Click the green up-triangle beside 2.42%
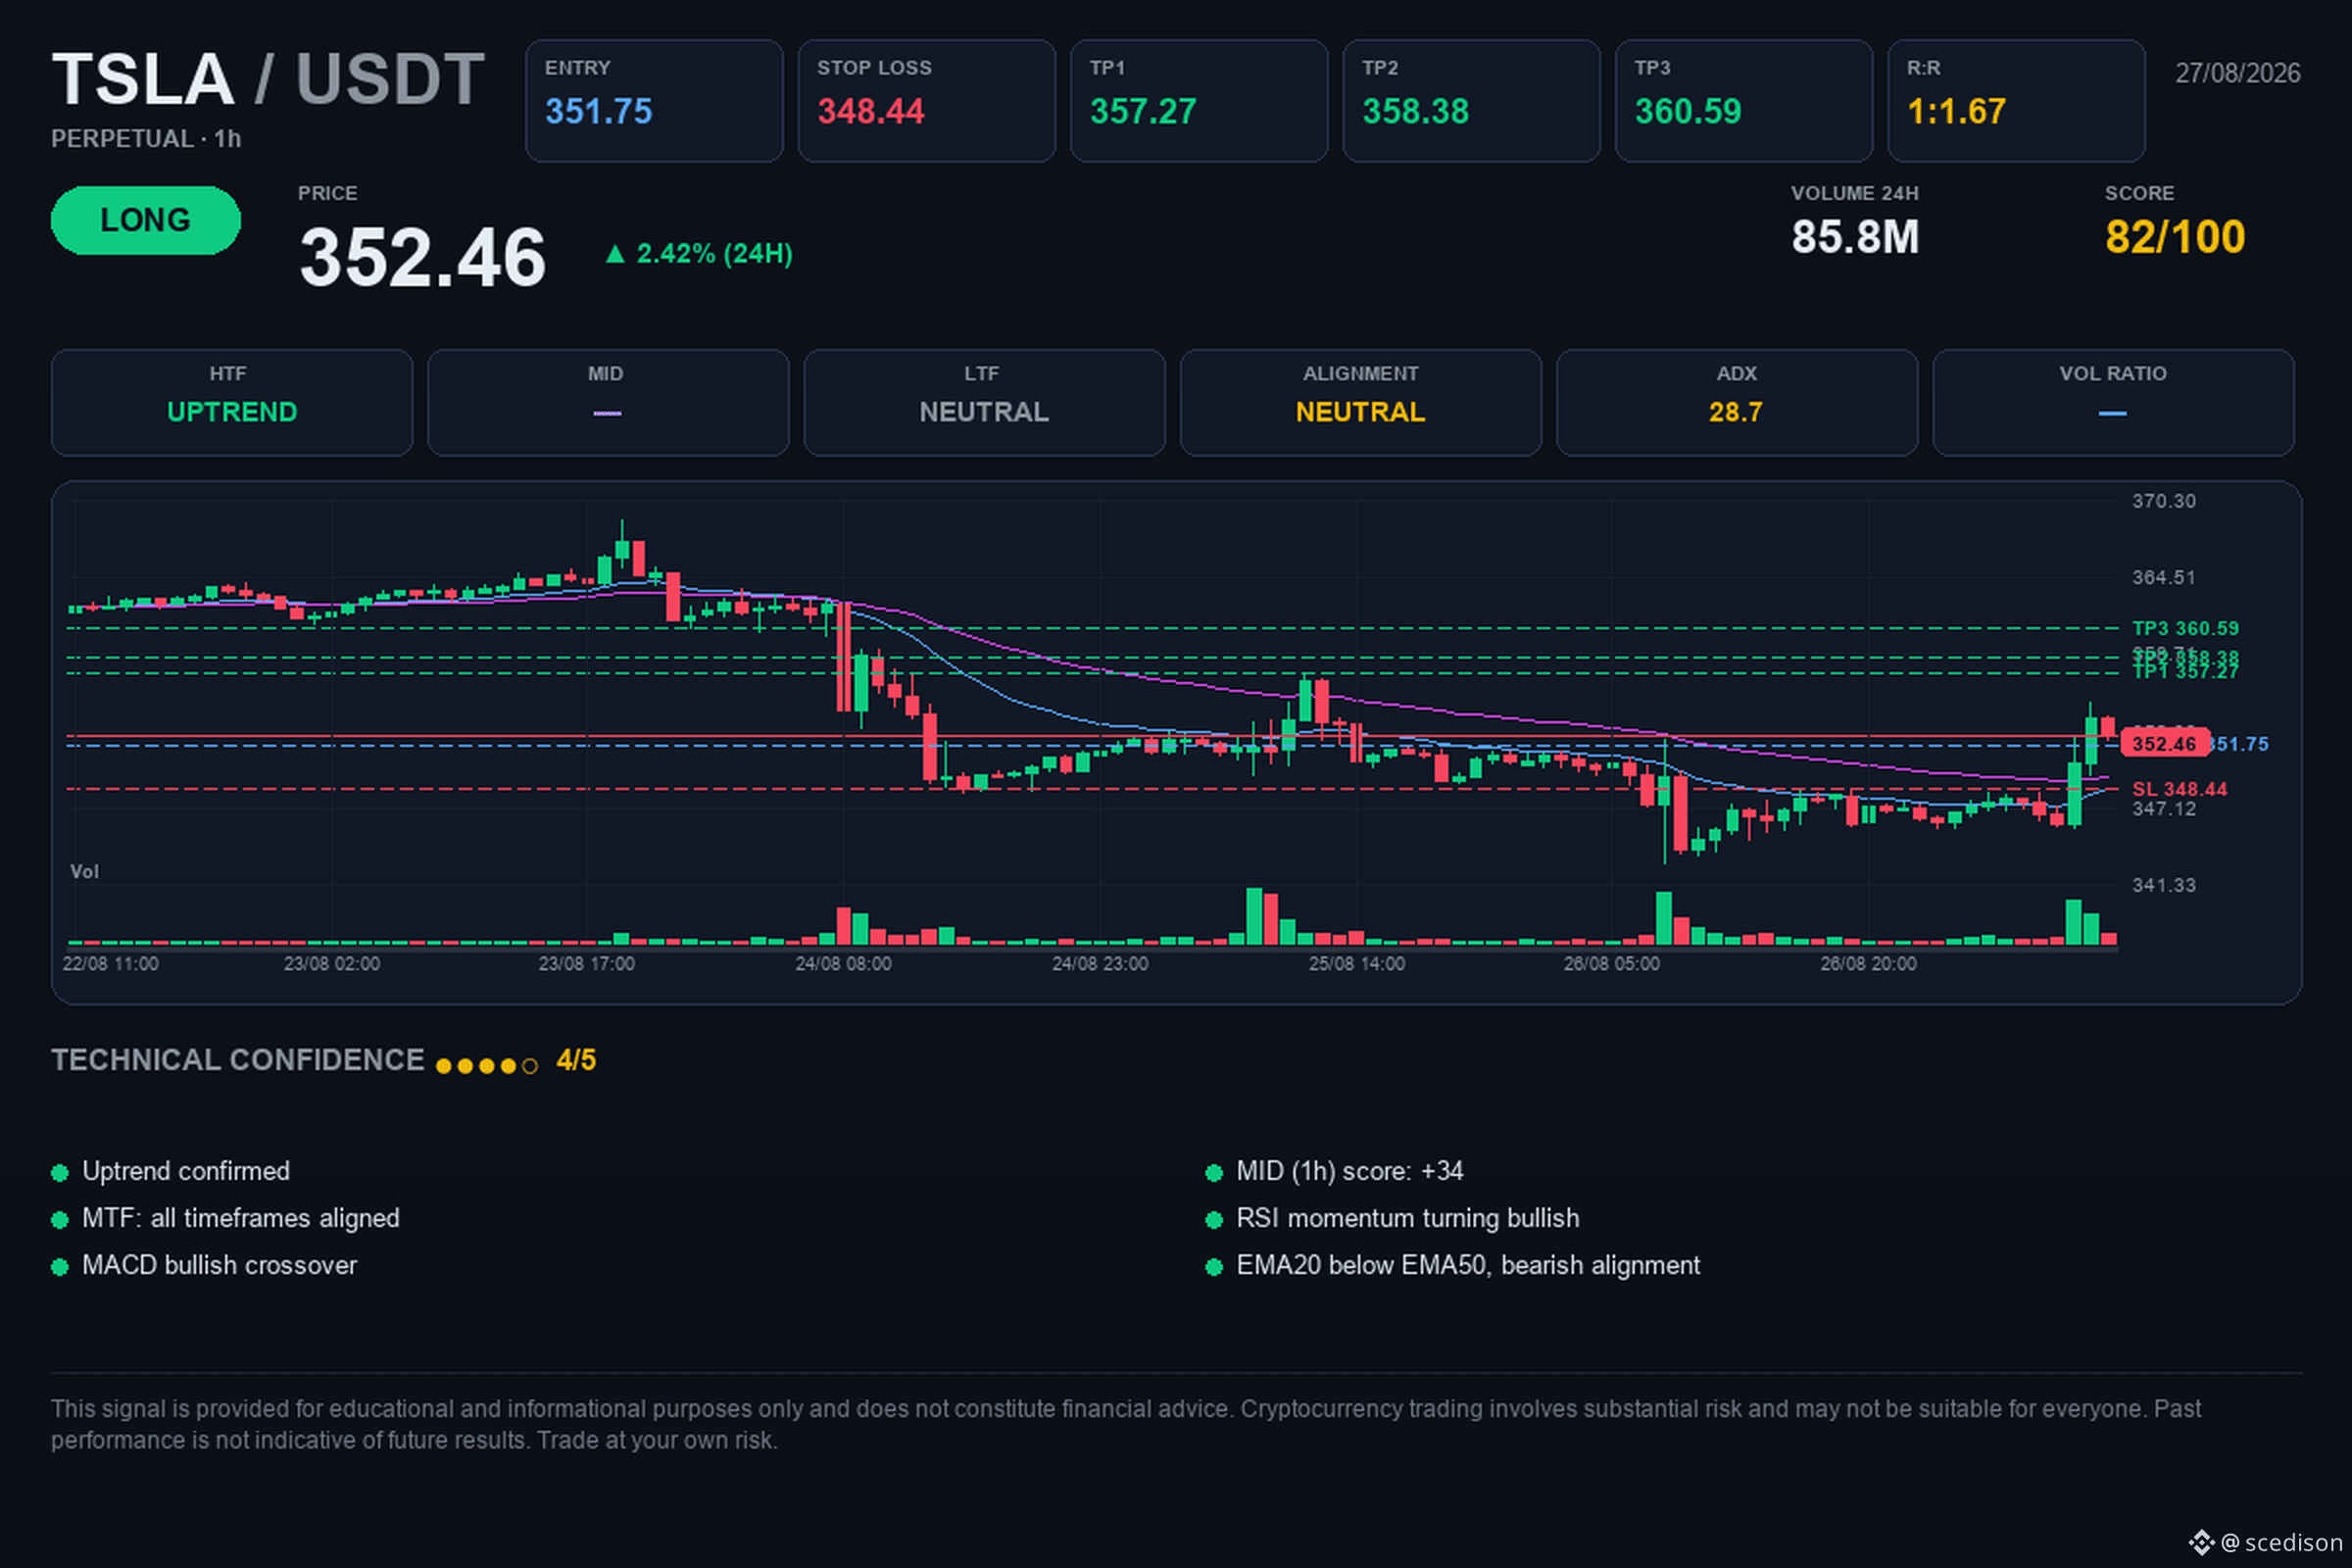This screenshot has width=2352, height=1568. [x=616, y=254]
